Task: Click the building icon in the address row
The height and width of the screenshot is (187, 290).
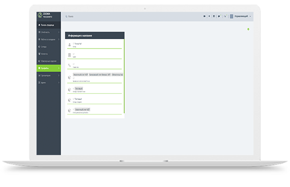Action: click(x=69, y=55)
